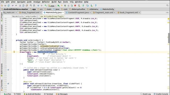Click the Apply Changes lightning icon
This screenshot has height=95, width=170.
click(x=62, y=6)
